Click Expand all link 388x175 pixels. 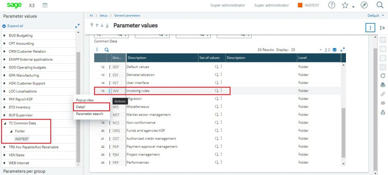[x=15, y=26]
